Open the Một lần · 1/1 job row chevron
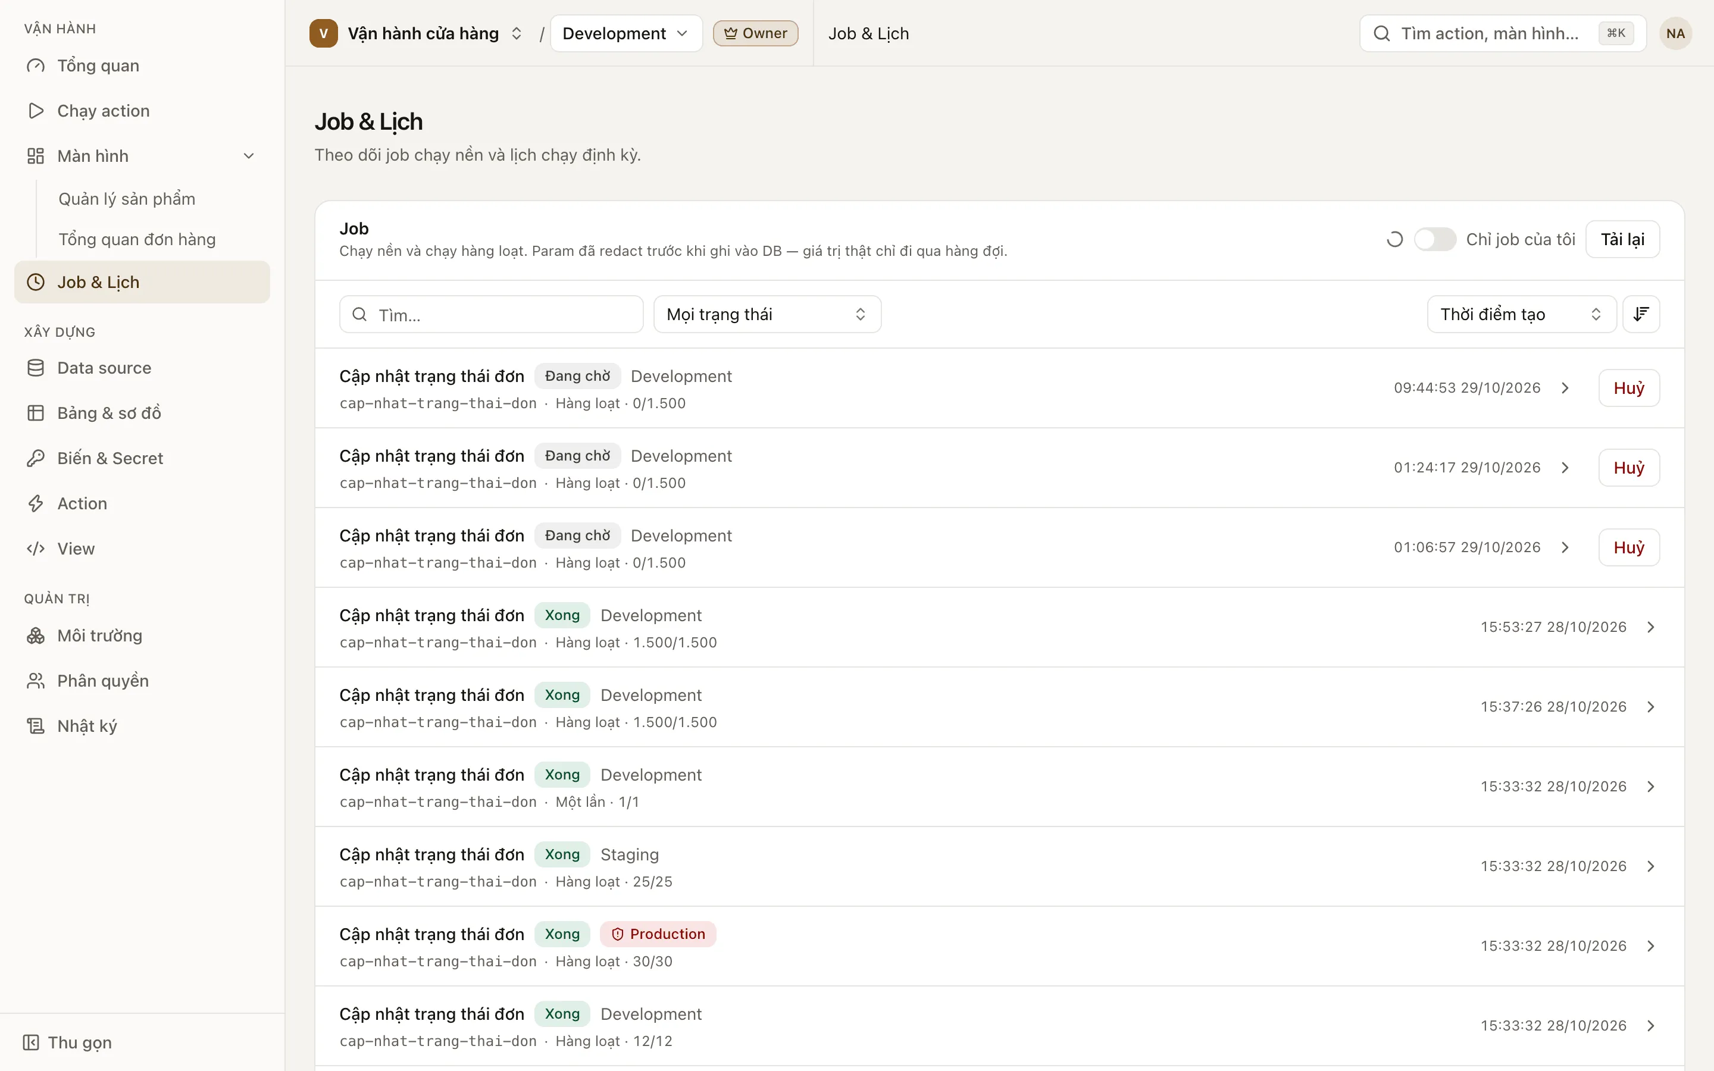Viewport: 1714px width, 1071px height. point(1651,787)
